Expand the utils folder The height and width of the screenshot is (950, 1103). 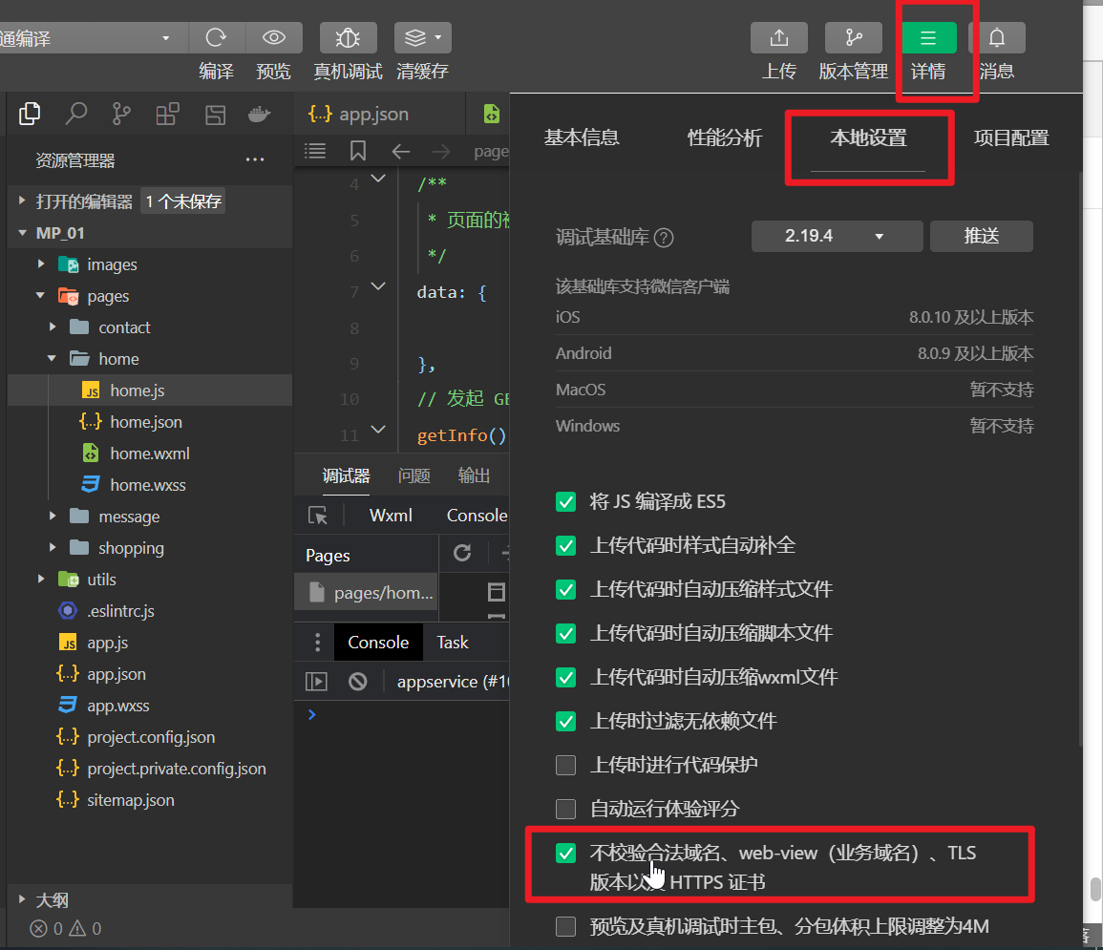pos(41,580)
